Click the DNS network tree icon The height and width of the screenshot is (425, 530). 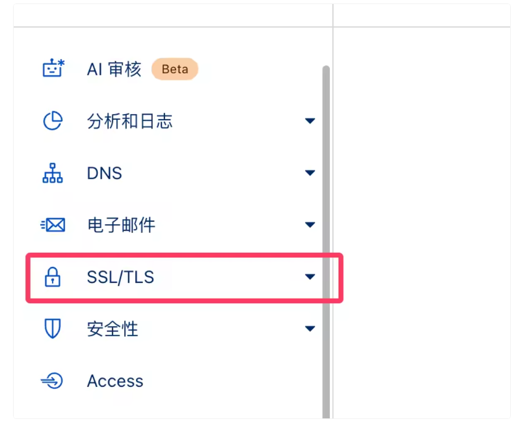(52, 173)
